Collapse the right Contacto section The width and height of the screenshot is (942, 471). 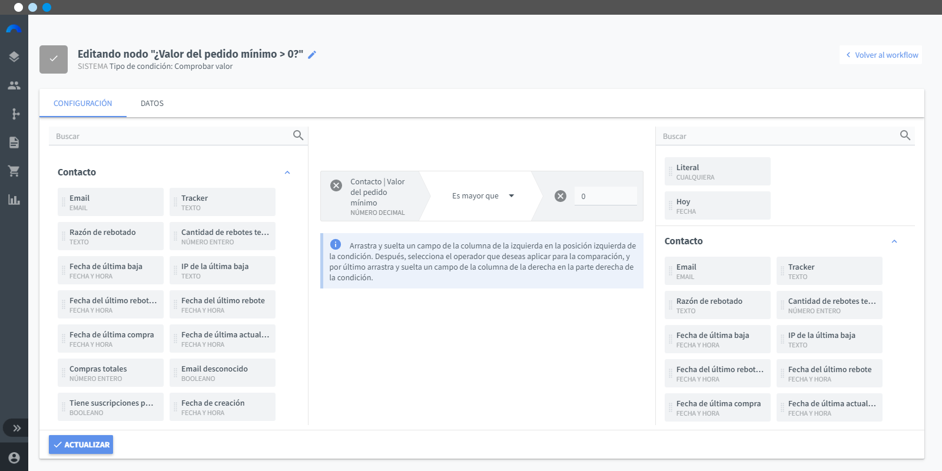coord(894,241)
